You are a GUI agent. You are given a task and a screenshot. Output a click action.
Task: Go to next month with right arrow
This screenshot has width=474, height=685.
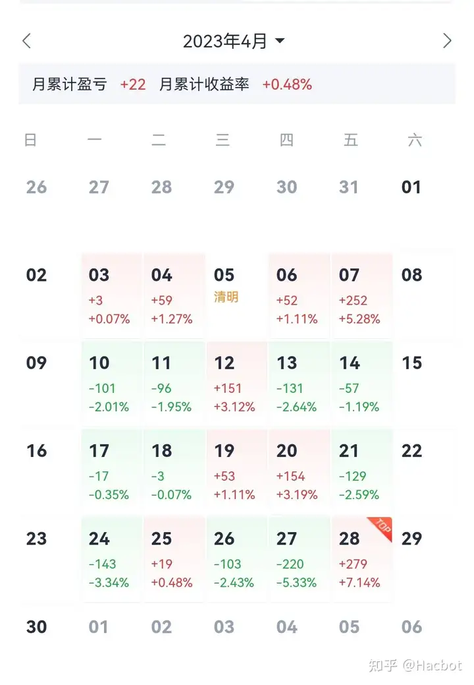point(447,41)
